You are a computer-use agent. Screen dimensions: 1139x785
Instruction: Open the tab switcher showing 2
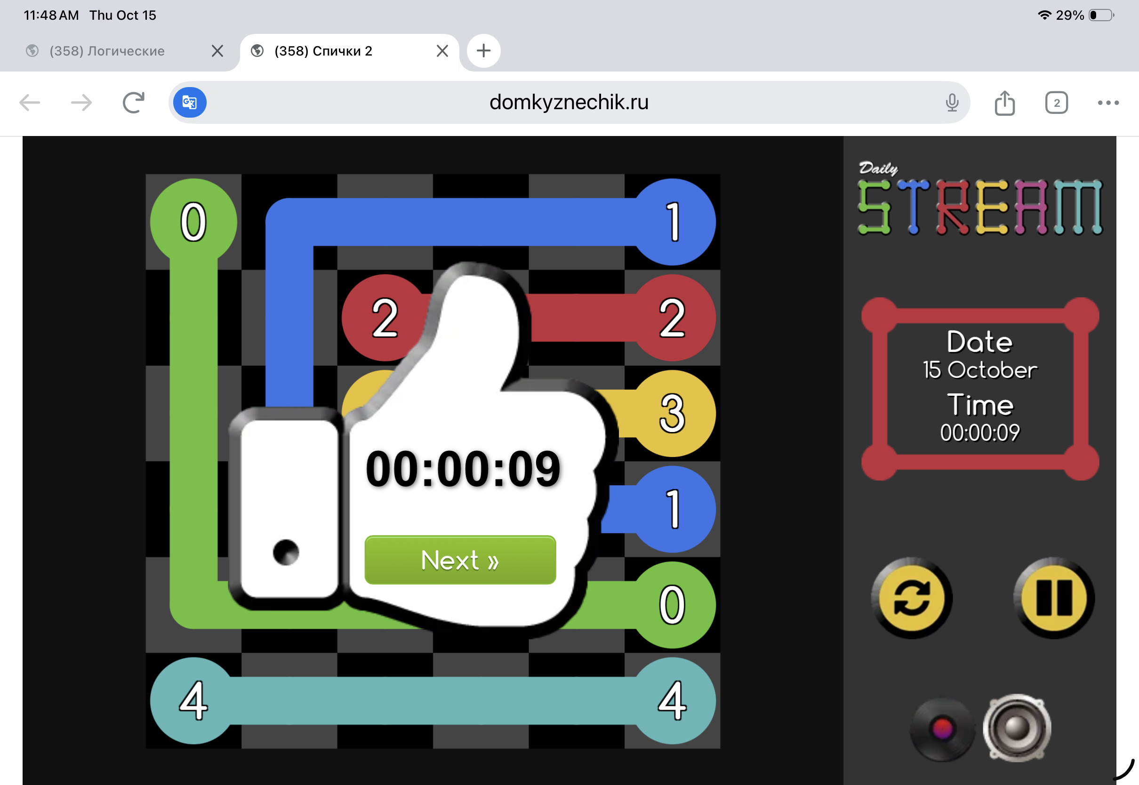(x=1056, y=103)
